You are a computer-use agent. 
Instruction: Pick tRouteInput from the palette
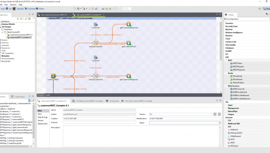[x=237, y=80]
